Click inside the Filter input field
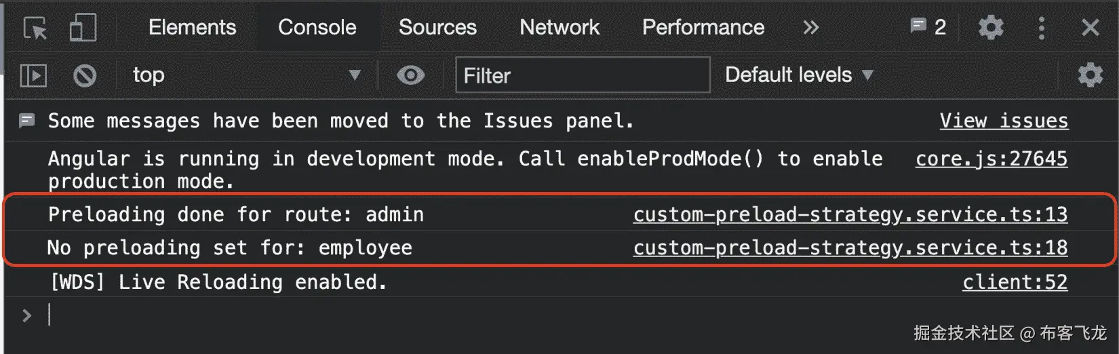Image resolution: width=1119 pixels, height=354 pixels. pos(583,75)
